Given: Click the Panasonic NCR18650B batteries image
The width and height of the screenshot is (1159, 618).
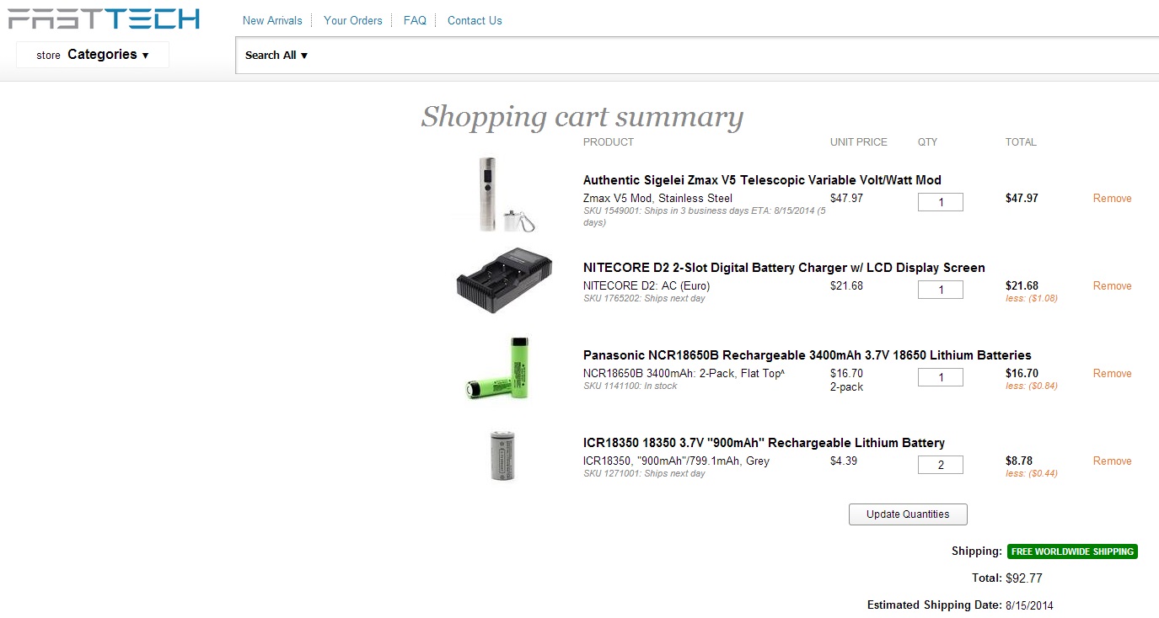Looking at the screenshot, I should click(502, 368).
